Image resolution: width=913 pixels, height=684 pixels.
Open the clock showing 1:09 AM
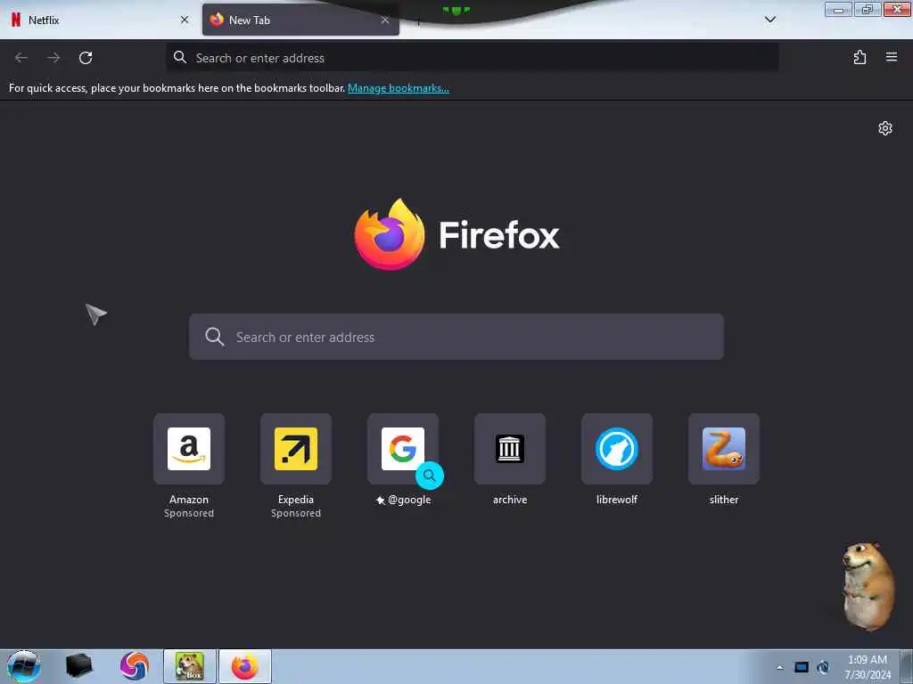tap(868, 667)
